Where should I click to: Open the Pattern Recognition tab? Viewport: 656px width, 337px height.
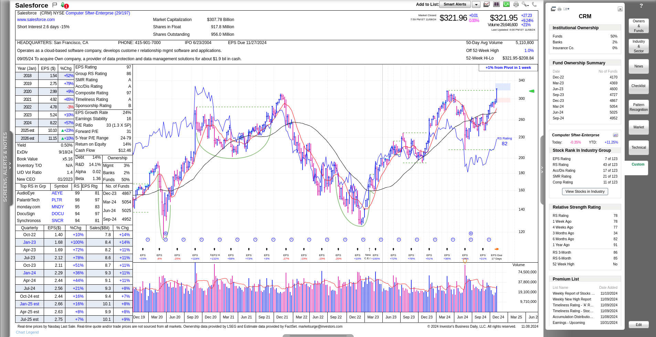638,107
